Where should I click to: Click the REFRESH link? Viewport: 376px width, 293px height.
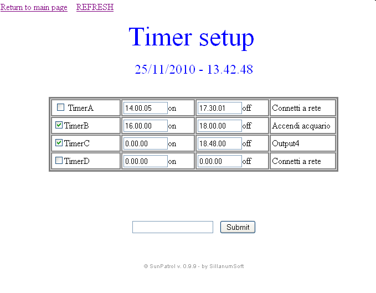pyautogui.click(x=95, y=7)
